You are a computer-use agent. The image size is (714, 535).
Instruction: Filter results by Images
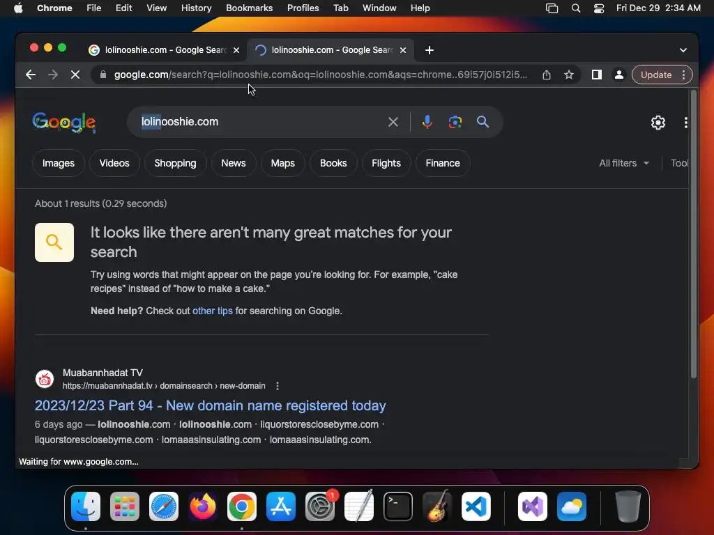coord(59,163)
